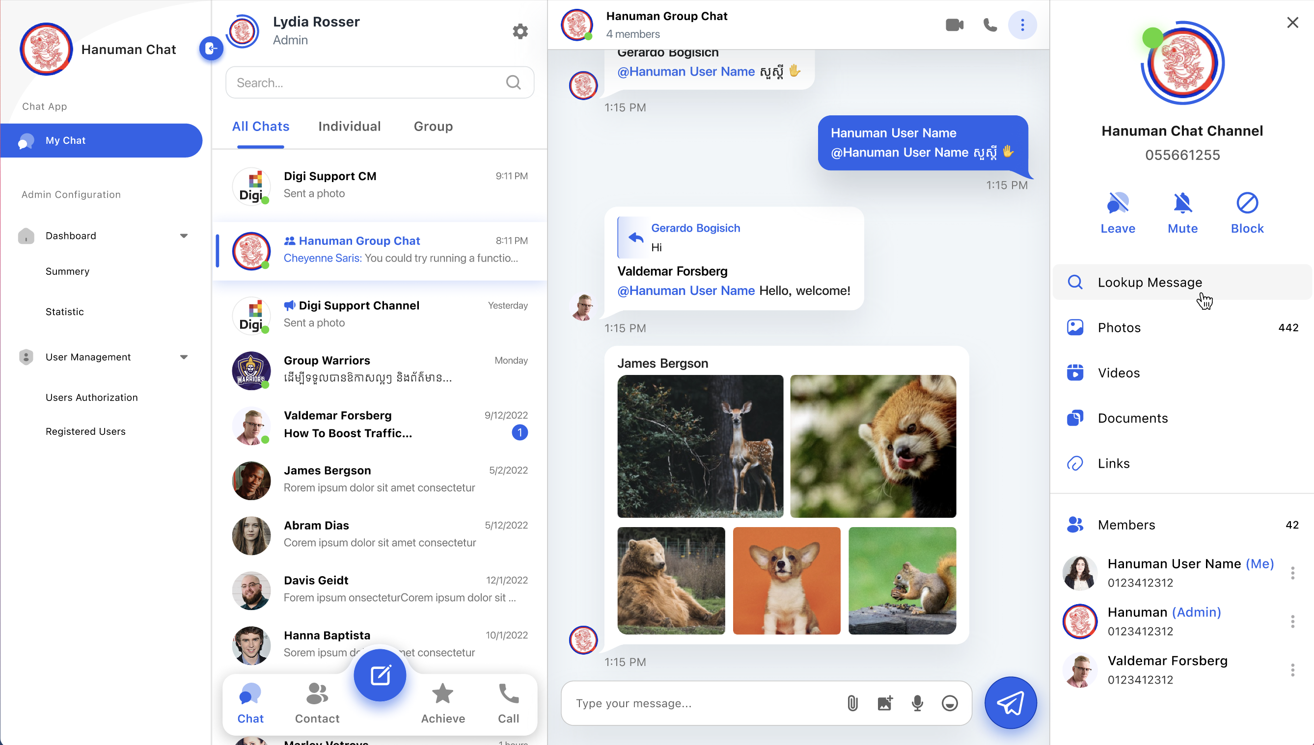The height and width of the screenshot is (745, 1314).
Task: Open the deer photo thumbnail
Action: [x=700, y=446]
